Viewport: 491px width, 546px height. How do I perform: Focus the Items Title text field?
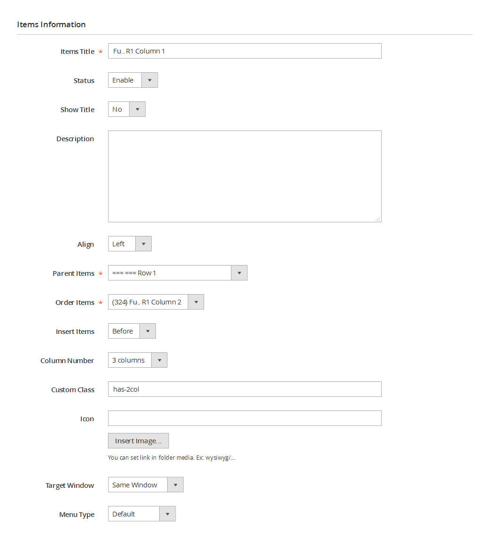tap(245, 51)
